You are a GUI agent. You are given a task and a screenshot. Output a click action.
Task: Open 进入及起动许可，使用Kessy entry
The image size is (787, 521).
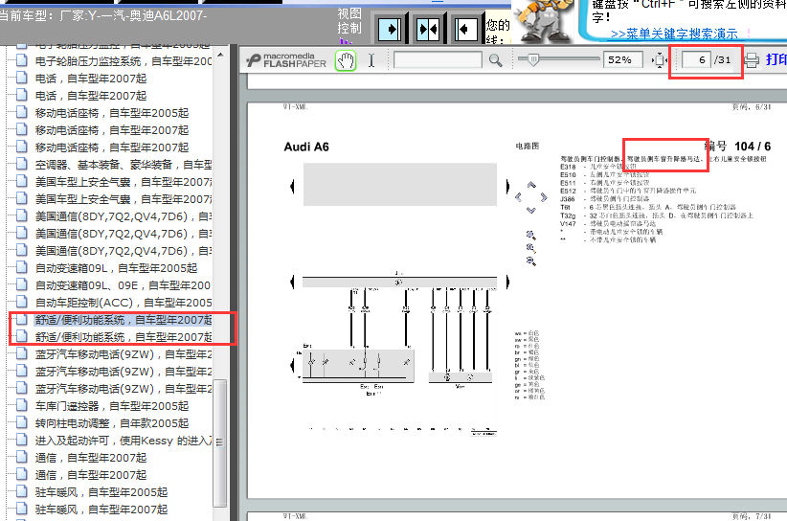coord(123,441)
